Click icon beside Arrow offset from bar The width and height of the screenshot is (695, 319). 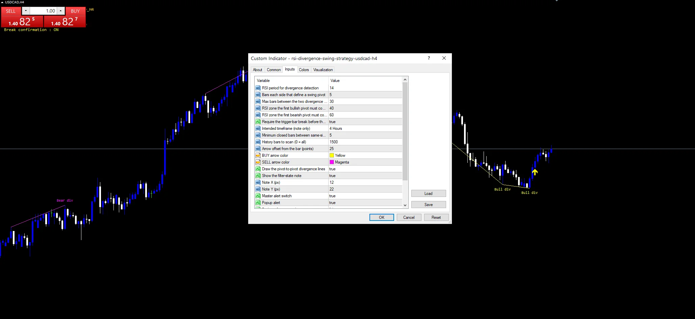[x=258, y=149]
